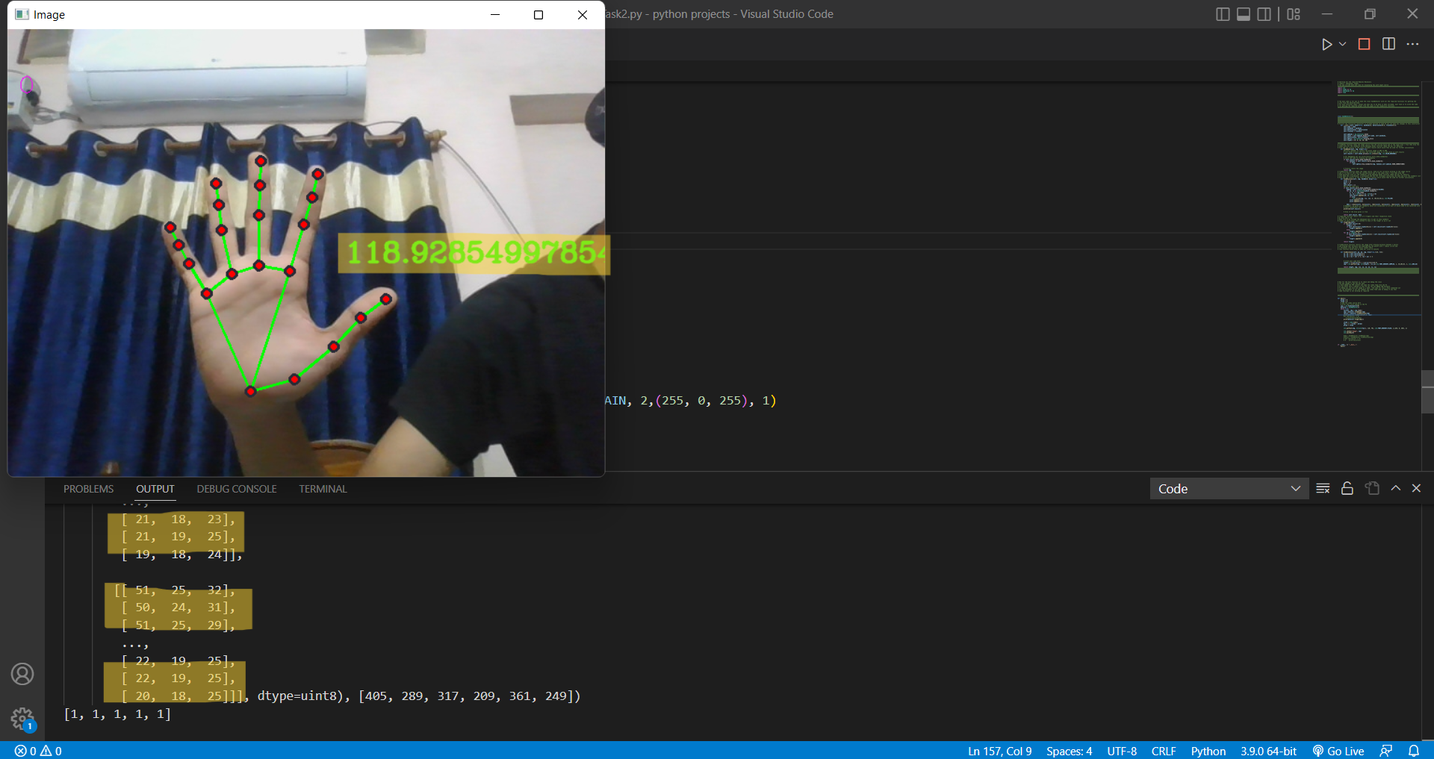Click the editor vertical scrollbar thumb

(x=1427, y=392)
